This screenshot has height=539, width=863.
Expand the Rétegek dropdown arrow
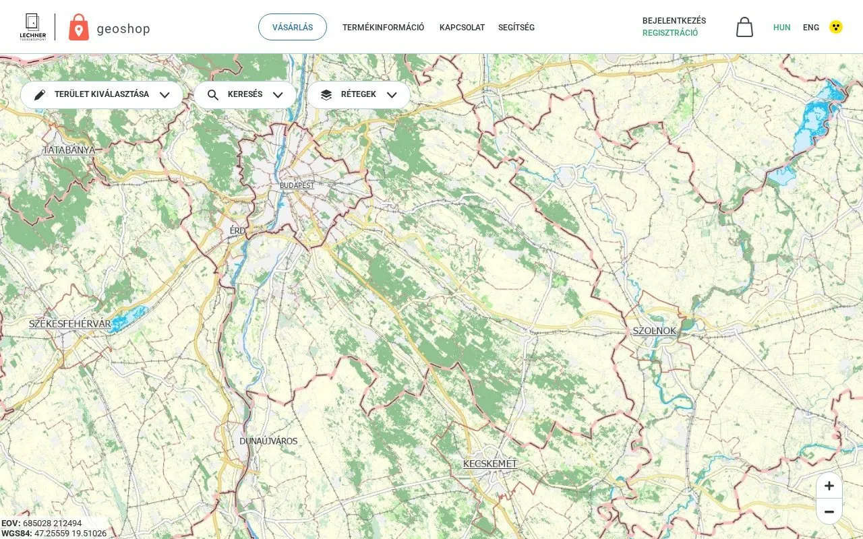point(392,95)
